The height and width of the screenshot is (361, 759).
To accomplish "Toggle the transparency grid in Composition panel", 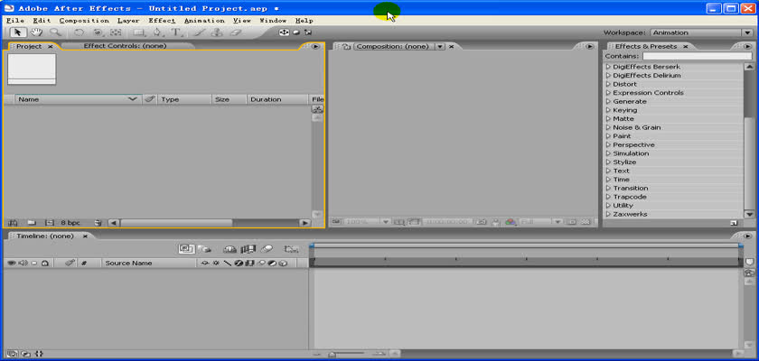I will tap(586, 222).
